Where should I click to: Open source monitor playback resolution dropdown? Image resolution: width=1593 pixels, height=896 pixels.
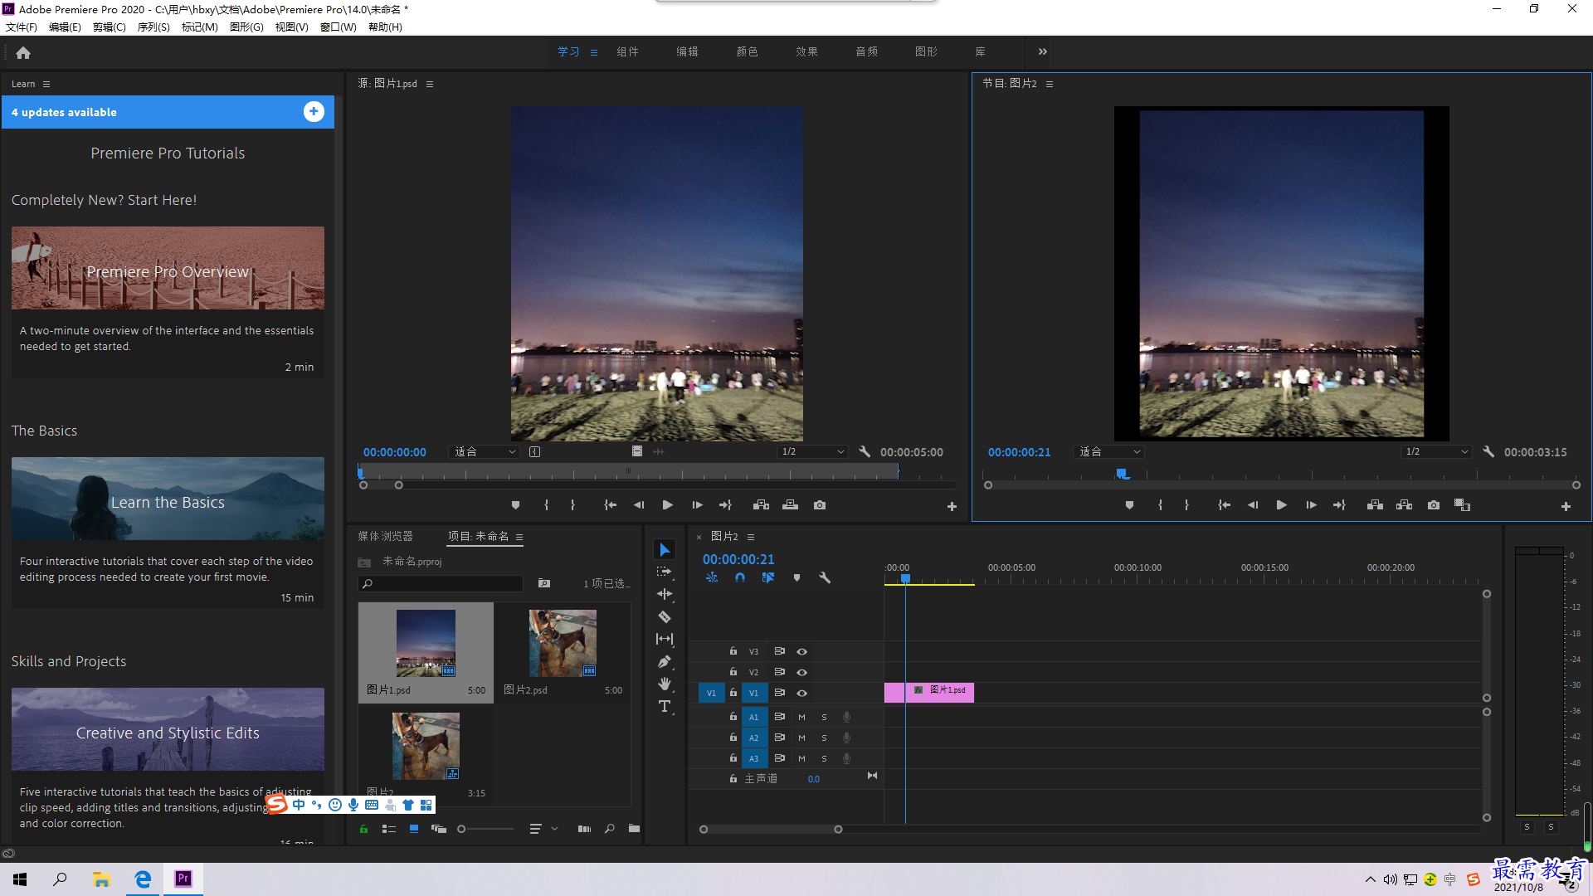(813, 452)
